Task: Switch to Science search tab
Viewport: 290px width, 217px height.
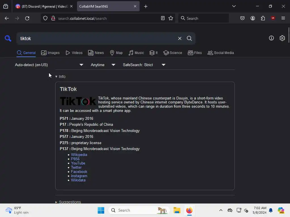Action: click(172, 53)
